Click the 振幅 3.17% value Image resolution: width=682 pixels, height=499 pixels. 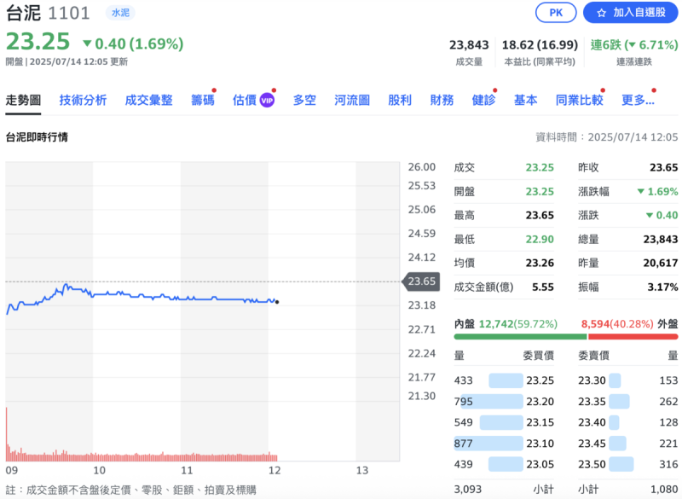tap(662, 287)
